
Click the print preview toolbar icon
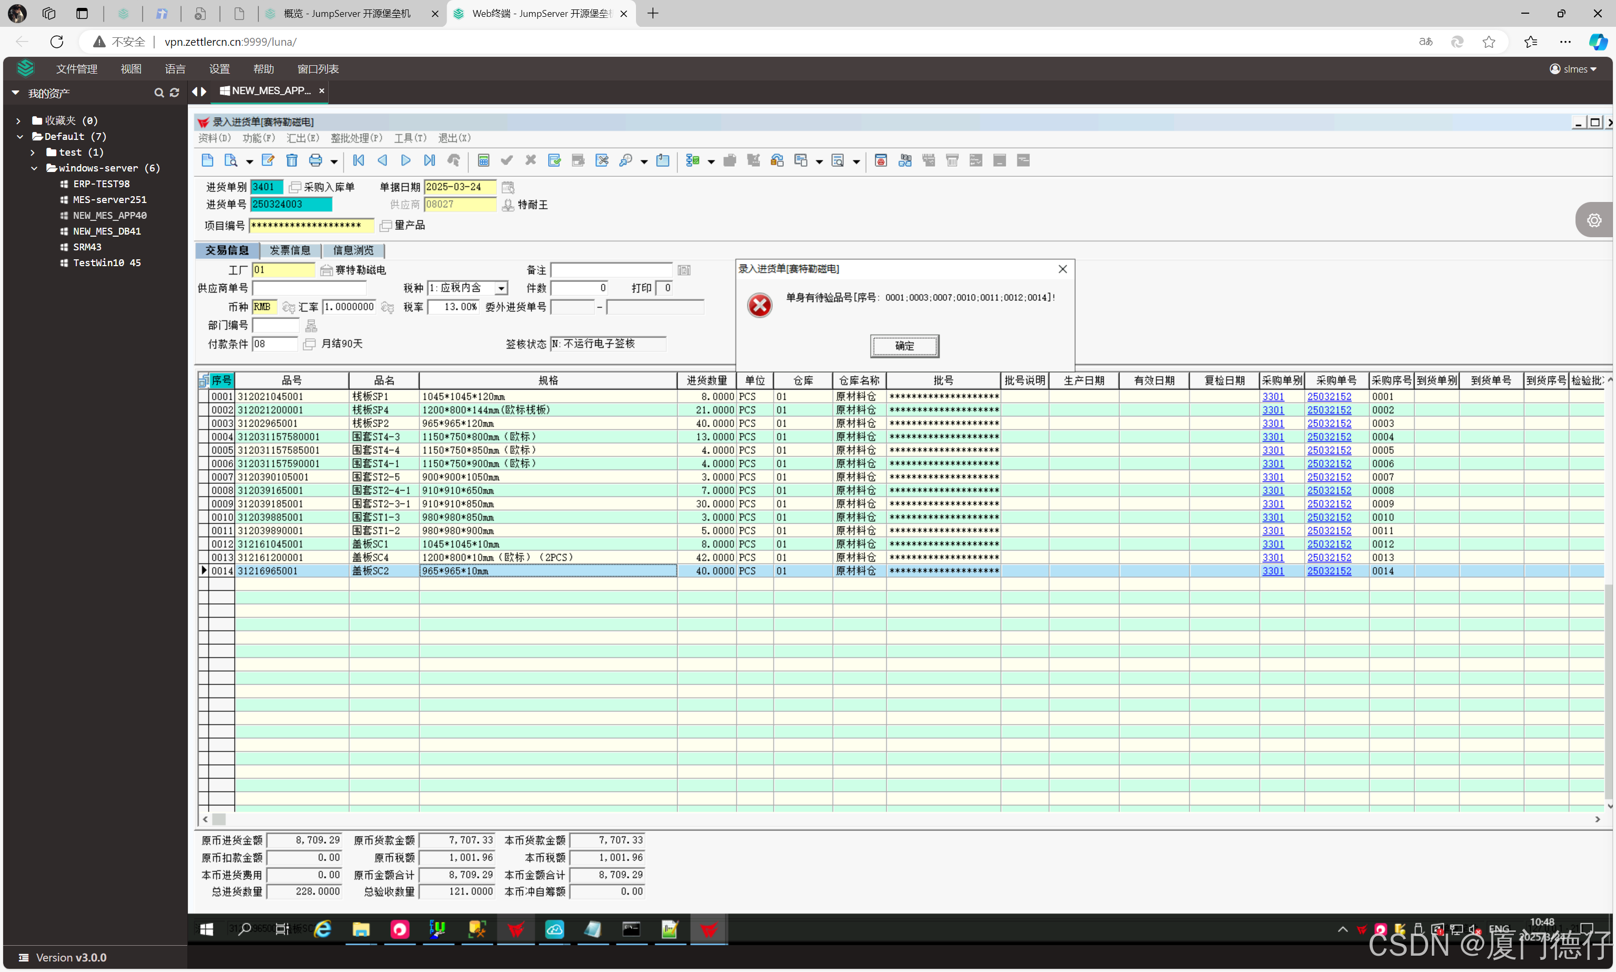pyautogui.click(x=230, y=160)
